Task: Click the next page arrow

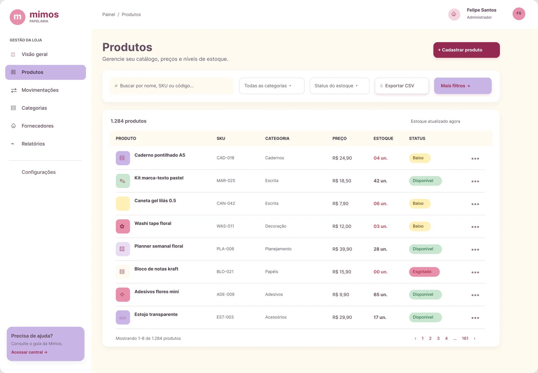Action: pyautogui.click(x=474, y=338)
